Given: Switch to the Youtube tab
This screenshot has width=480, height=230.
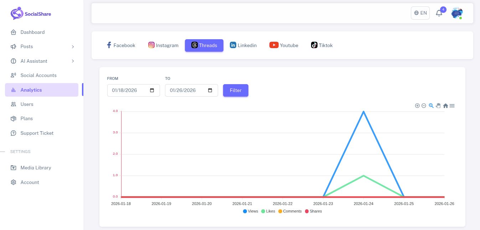Looking at the screenshot, I should 284,45.
